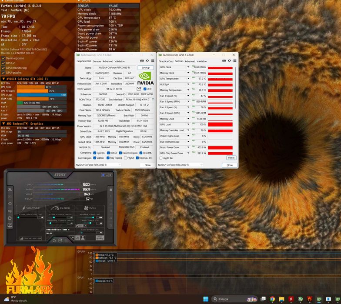The width and height of the screenshot is (341, 304).
Task: Toggle Ray Tracing checkbox
Action: click(x=108, y=158)
